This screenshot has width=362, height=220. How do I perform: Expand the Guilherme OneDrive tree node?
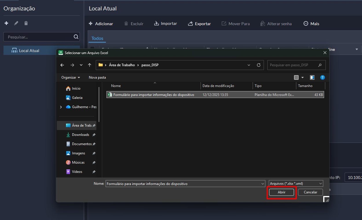[x=61, y=107]
